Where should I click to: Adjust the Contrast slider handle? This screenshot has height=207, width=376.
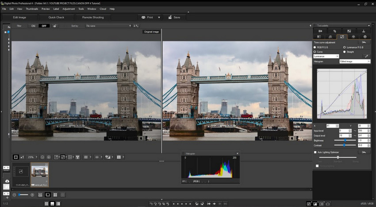click(344, 145)
